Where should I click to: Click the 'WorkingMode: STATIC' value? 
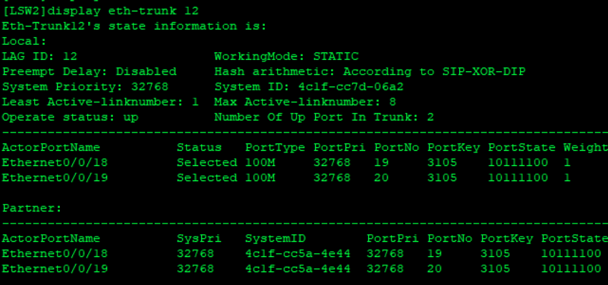tap(287, 57)
